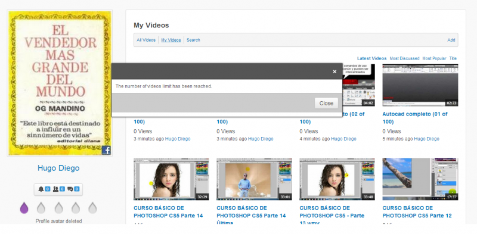This screenshot has height=234, width=477.
Task: Open Hugo Diego link under 5 minutes ago
Action: click(426, 139)
